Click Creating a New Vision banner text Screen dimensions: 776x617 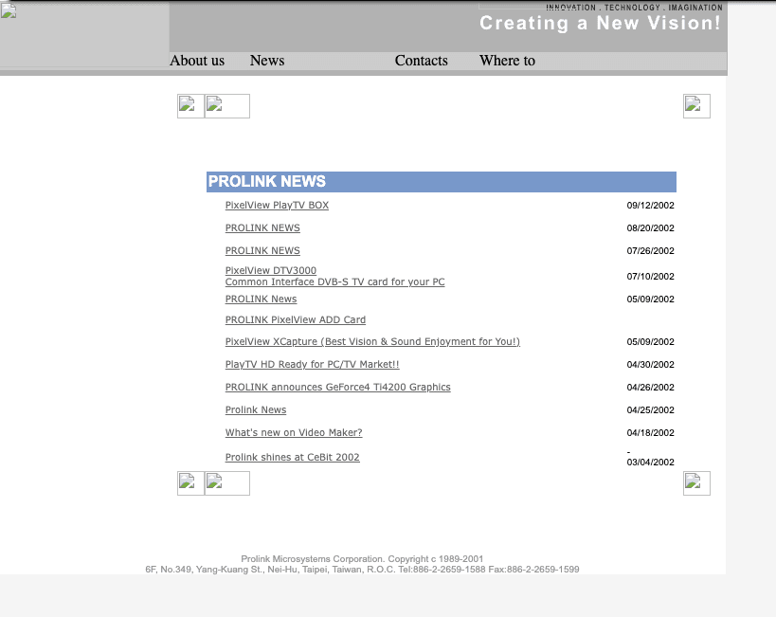[x=601, y=24]
